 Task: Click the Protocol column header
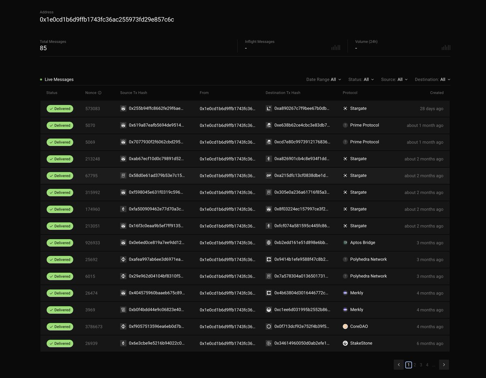[x=350, y=93]
